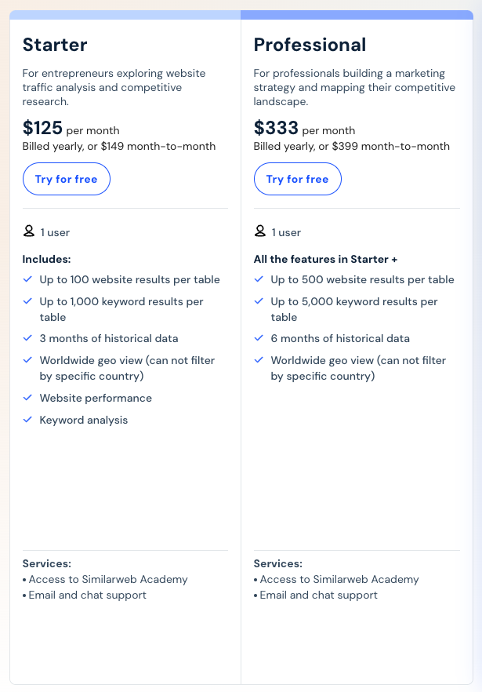The width and height of the screenshot is (482, 692).
Task: Click the user icon in Professional plan
Action: pyautogui.click(x=260, y=231)
